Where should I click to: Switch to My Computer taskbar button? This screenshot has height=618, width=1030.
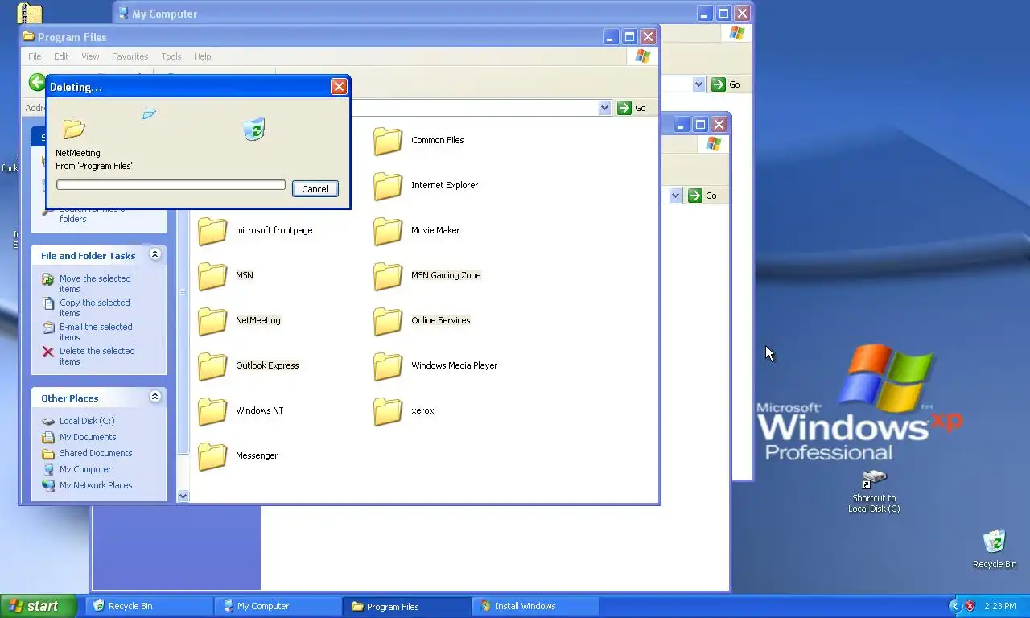(278, 606)
